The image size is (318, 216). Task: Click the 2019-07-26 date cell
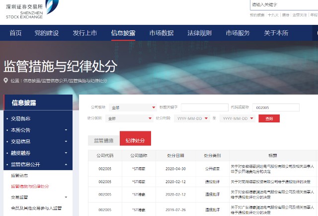pyautogui.click(x=175, y=210)
